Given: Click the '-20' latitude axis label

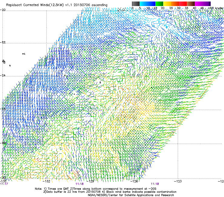Looking at the screenshot, I should tap(3, 10).
